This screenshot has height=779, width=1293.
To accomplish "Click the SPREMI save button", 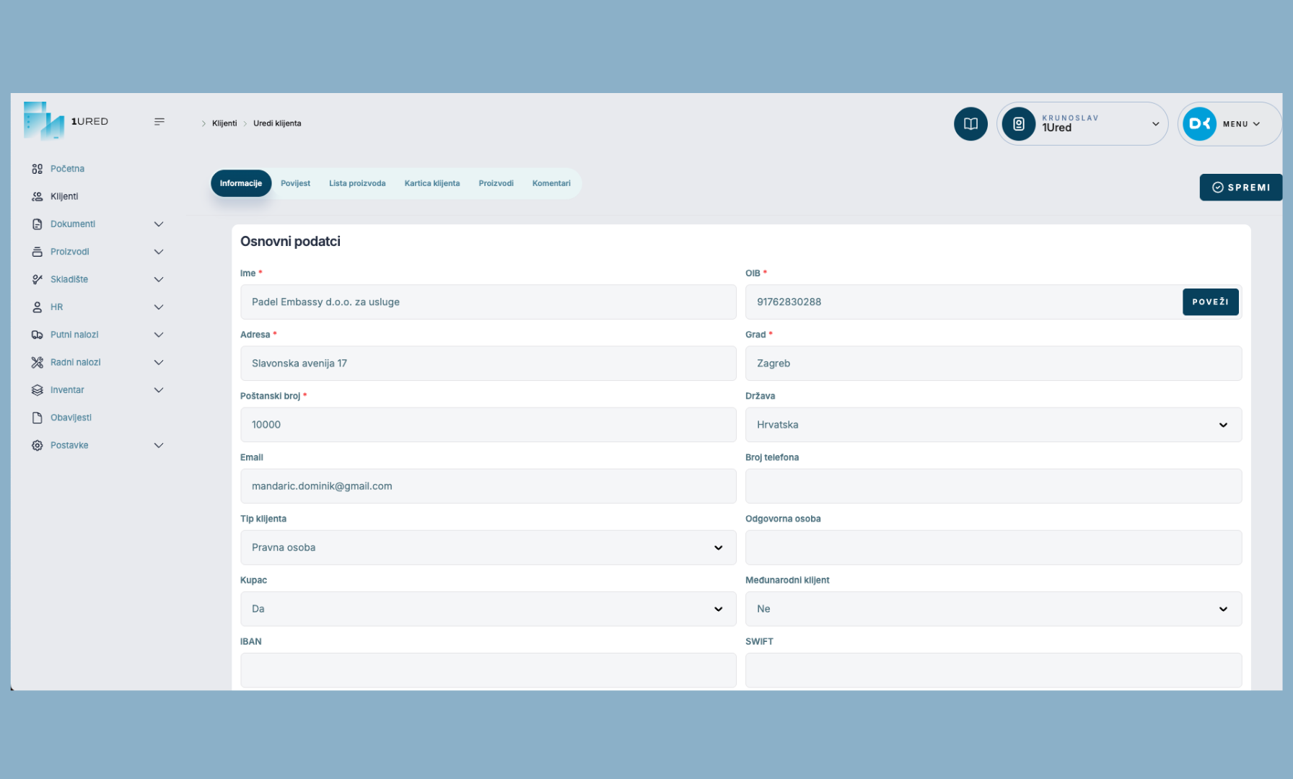I will [x=1240, y=188].
